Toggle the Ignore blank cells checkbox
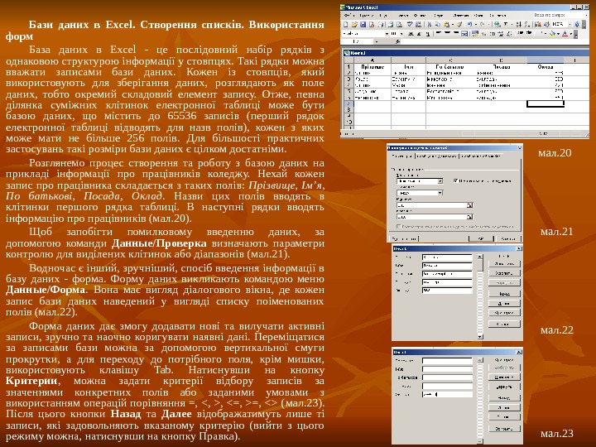The width and height of the screenshot is (596, 447). [455, 180]
